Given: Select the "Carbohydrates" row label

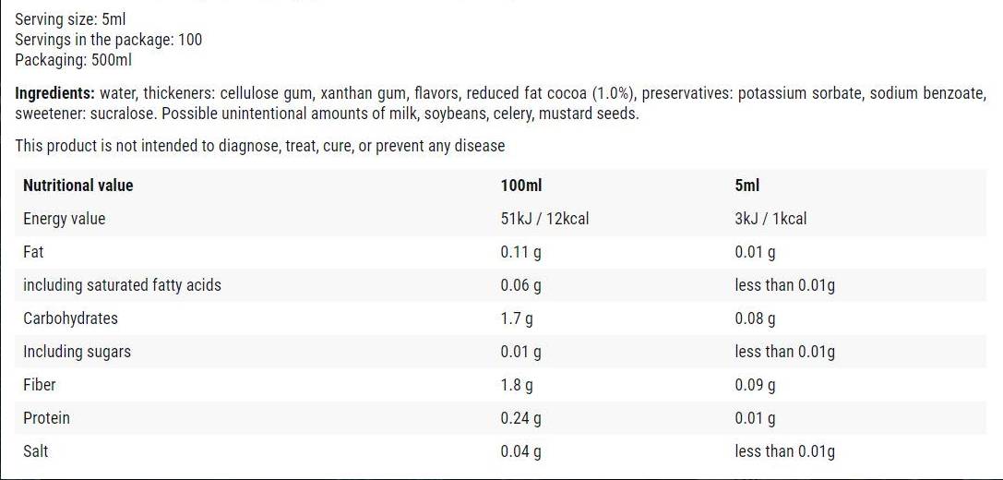Looking at the screenshot, I should 70,318.
